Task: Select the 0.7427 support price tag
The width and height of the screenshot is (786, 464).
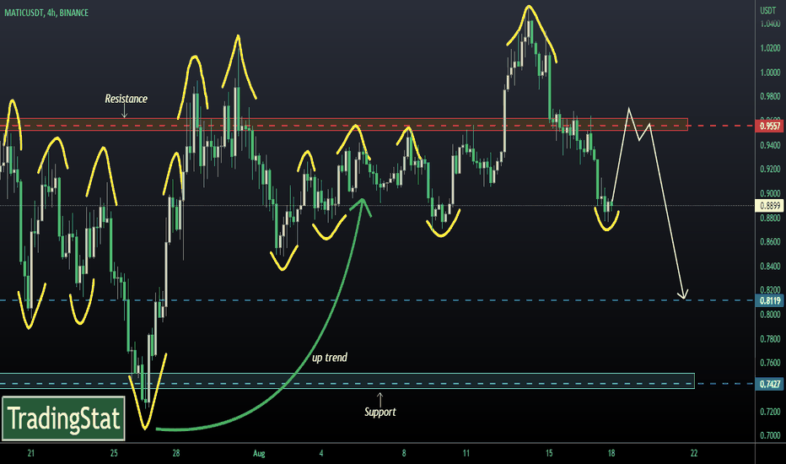Action: coord(769,384)
